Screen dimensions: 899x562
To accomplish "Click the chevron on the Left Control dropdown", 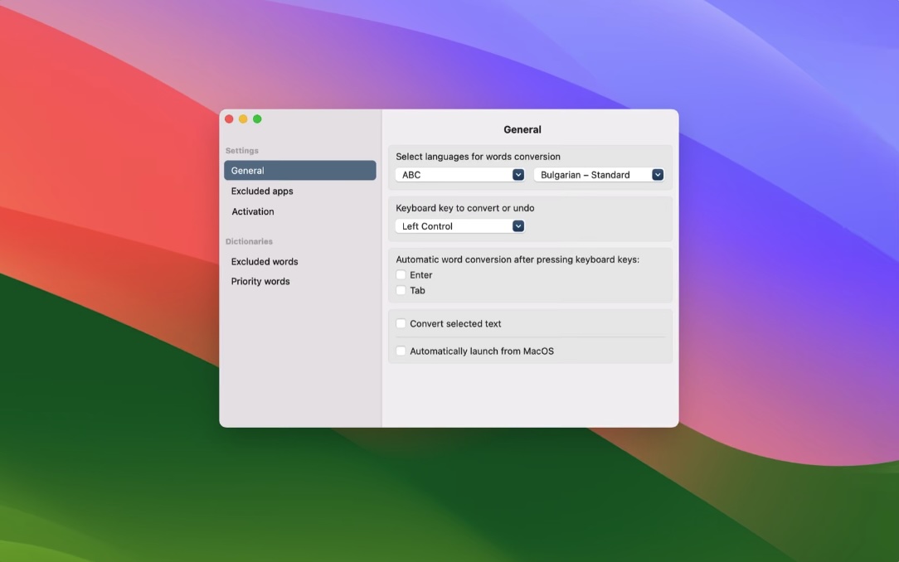I will (x=518, y=226).
